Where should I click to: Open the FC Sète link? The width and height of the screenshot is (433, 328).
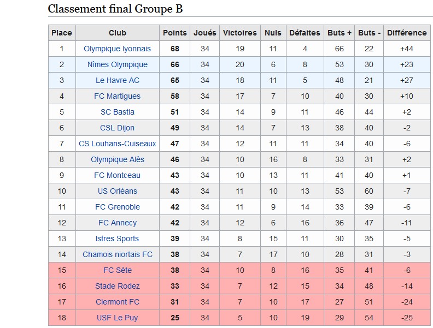coord(117,270)
